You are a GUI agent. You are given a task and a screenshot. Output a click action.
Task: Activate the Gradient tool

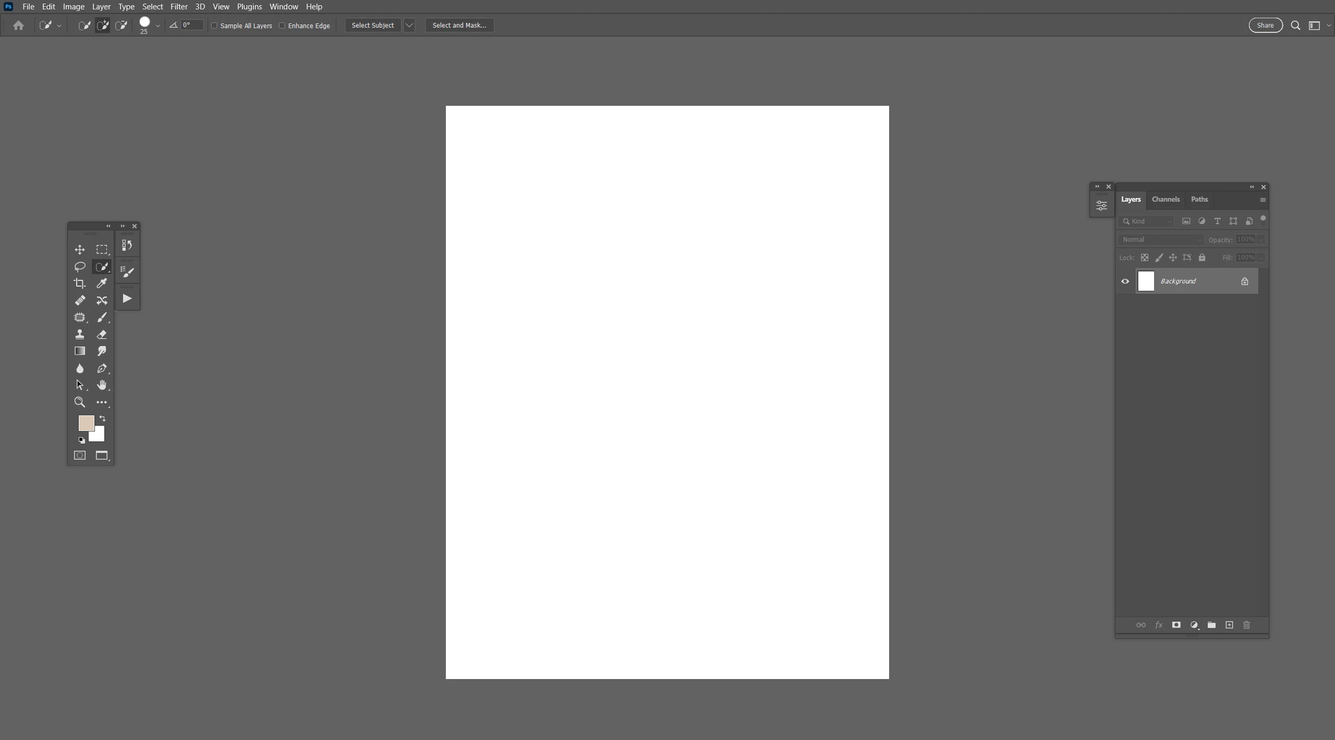(80, 351)
